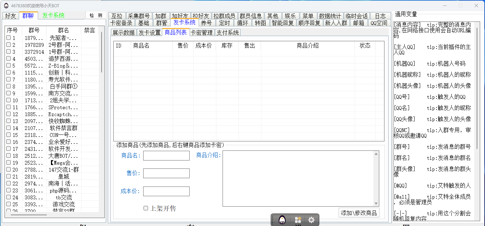Click the 商品名 input field

166,156
